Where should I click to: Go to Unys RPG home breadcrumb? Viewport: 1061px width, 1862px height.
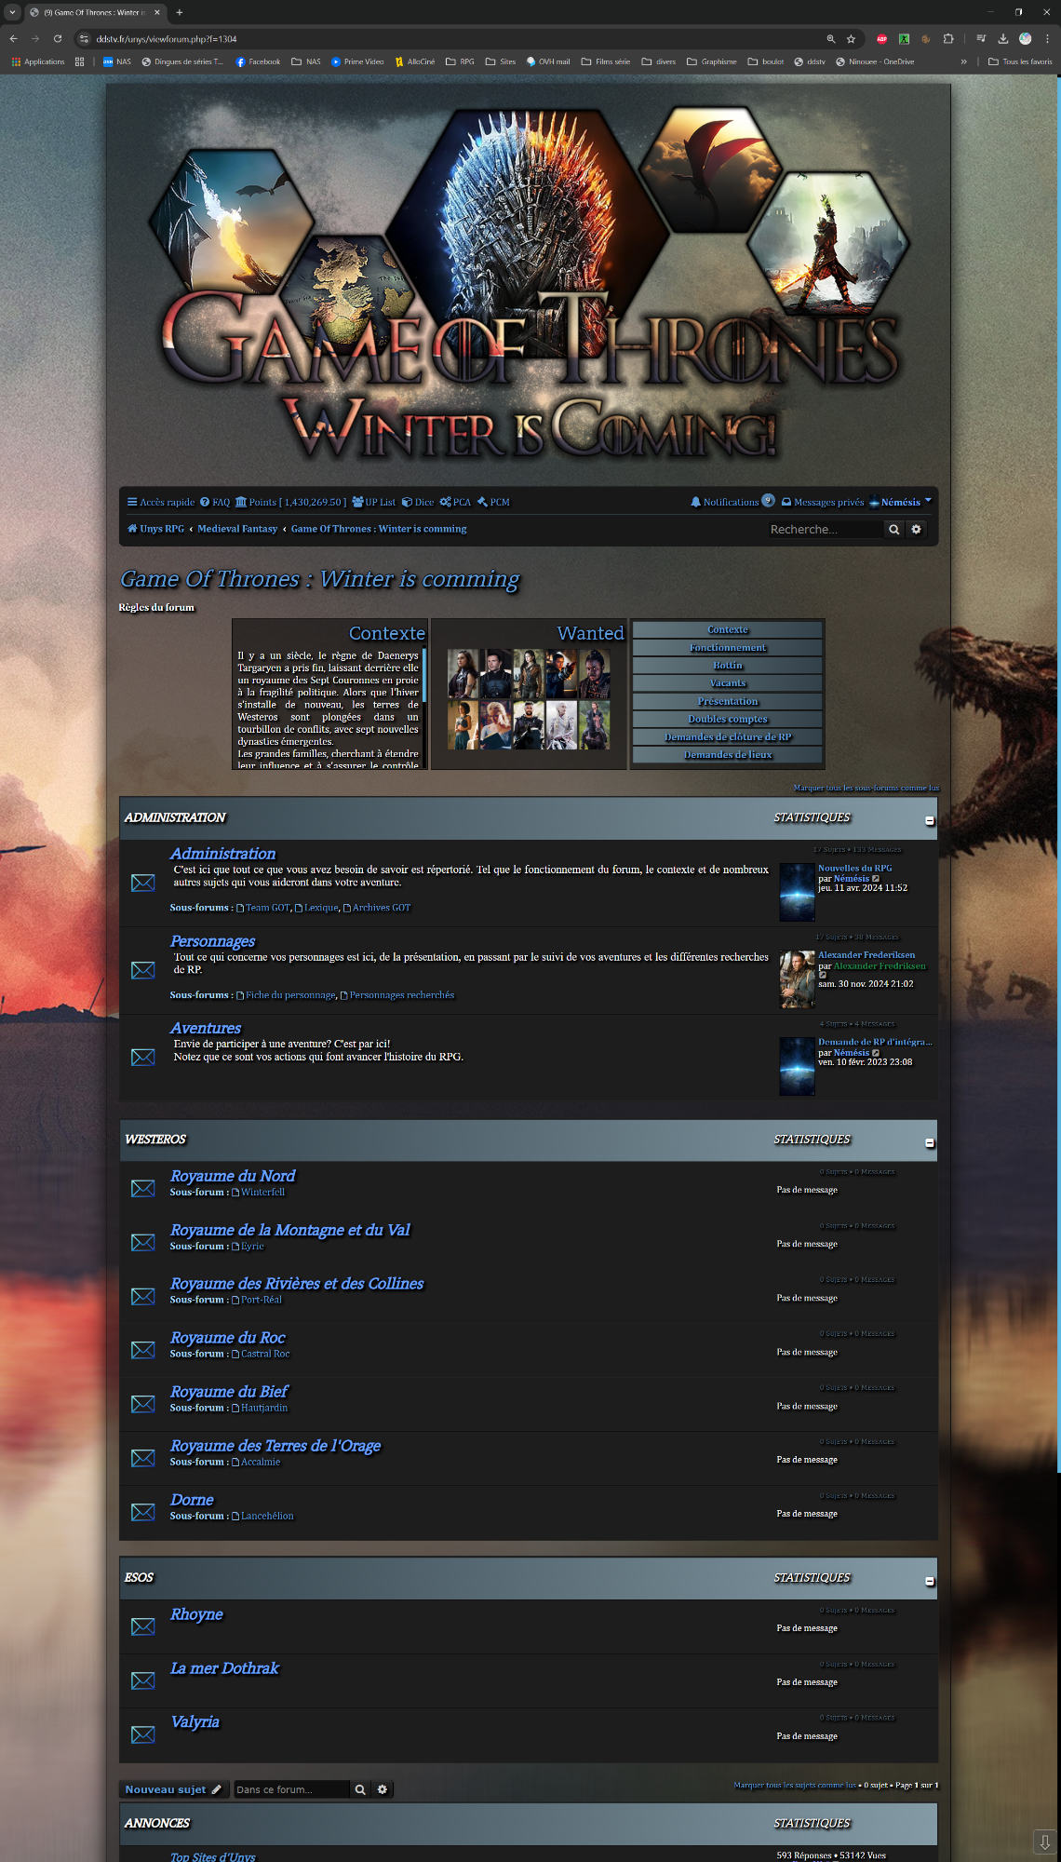(x=155, y=529)
